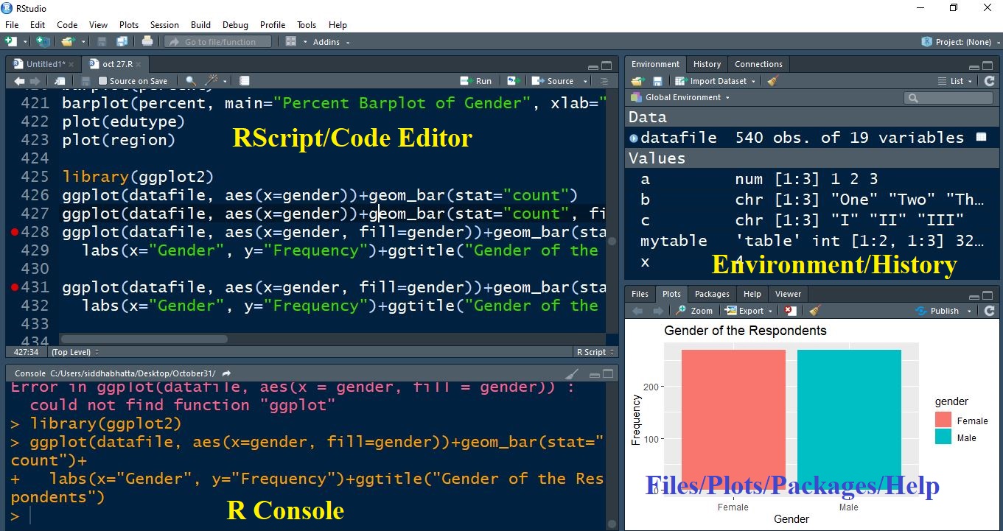Click the Run button in the editor
Screen dimensions: 1003x531
476,81
